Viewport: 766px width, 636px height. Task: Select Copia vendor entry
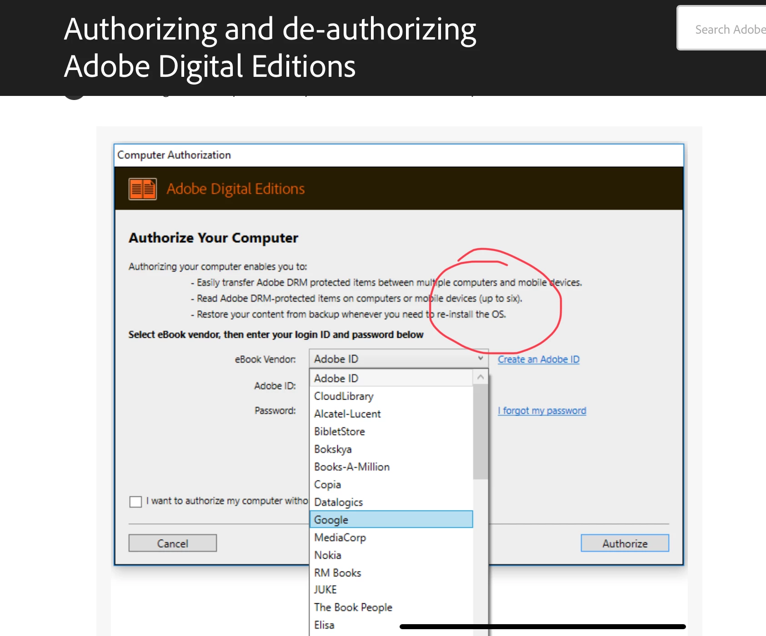point(391,485)
